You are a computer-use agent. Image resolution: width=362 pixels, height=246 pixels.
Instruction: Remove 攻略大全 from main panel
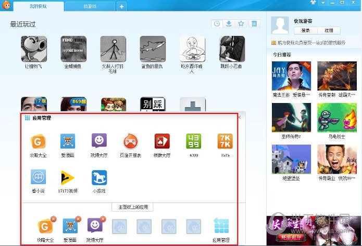click(x=54, y=219)
